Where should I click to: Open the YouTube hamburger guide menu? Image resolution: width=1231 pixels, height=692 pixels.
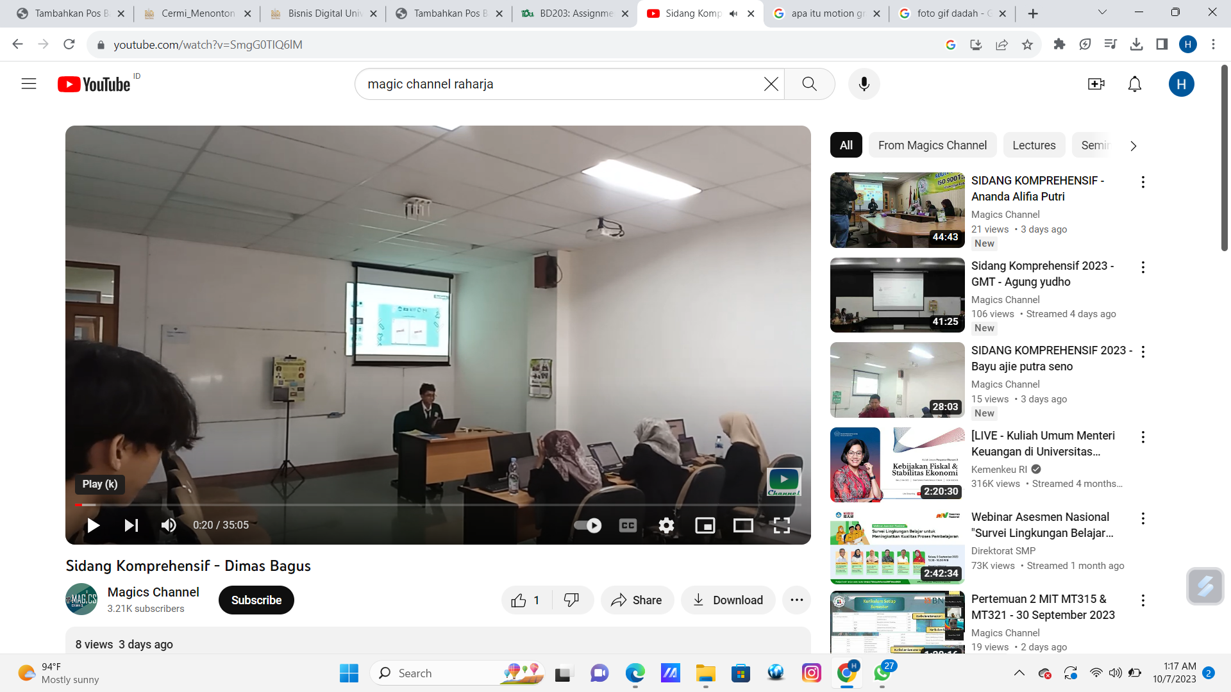click(29, 84)
